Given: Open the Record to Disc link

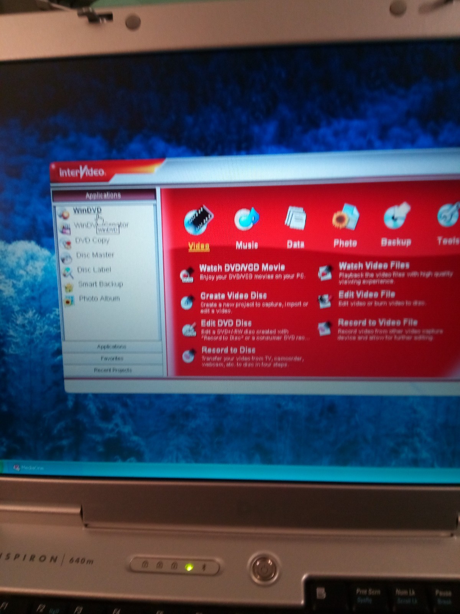Looking at the screenshot, I should tap(228, 350).
